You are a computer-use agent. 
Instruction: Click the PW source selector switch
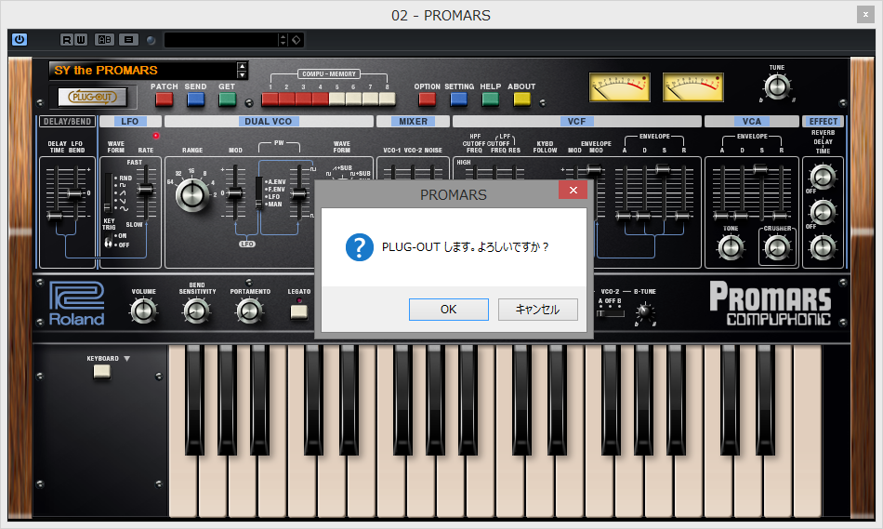coord(259,193)
